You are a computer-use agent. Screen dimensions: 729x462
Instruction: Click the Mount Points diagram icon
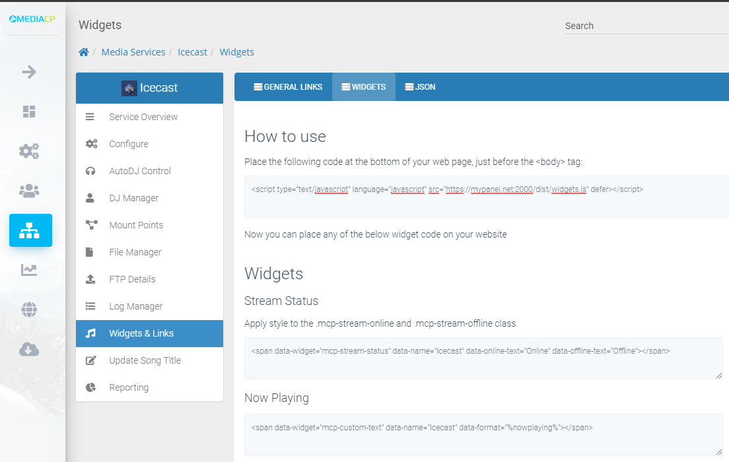pyautogui.click(x=91, y=225)
